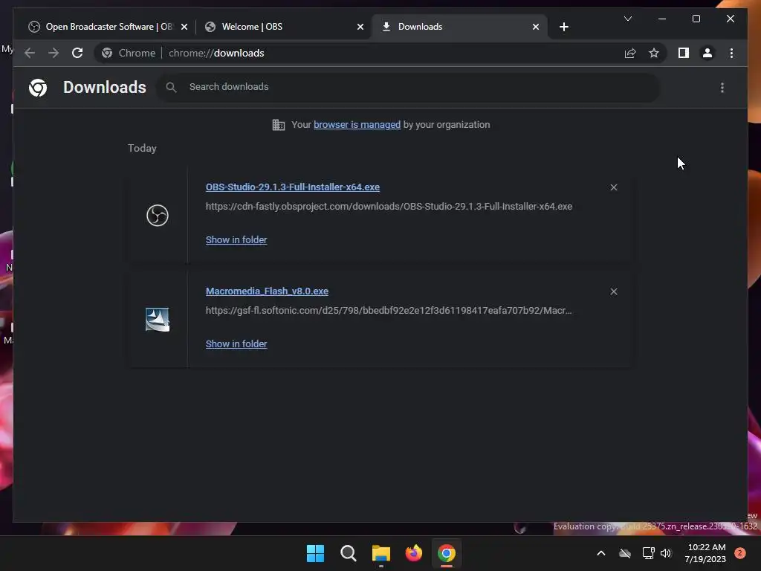Remove Macromedia_Flash from download list
The width and height of the screenshot is (761, 571).
(613, 291)
